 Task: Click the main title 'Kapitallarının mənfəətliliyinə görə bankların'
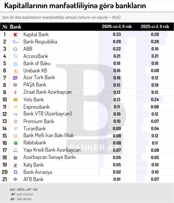75,6
